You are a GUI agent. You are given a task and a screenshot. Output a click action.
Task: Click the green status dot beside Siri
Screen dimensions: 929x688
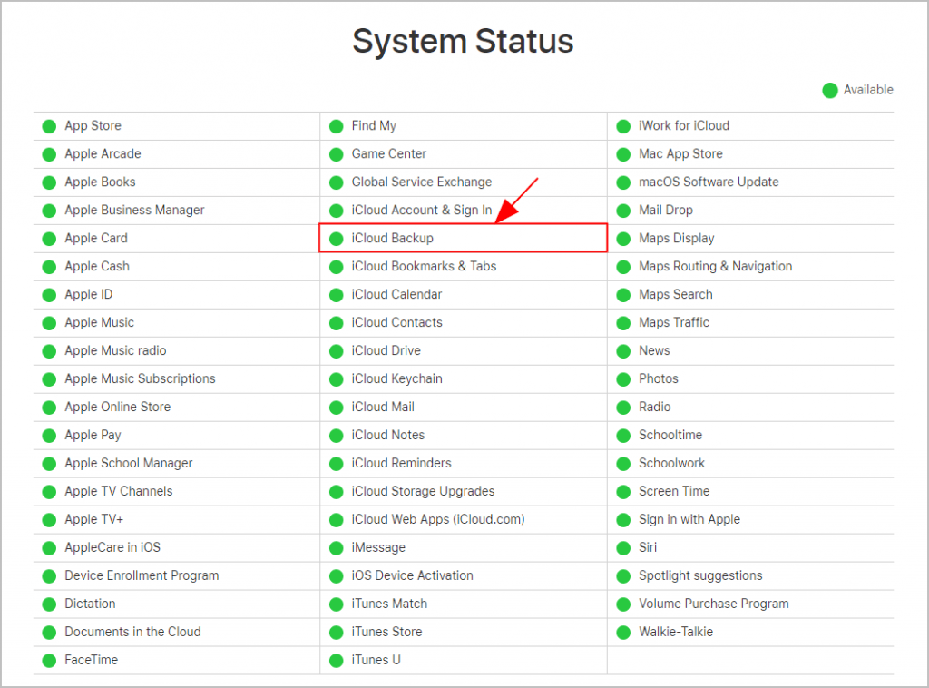point(623,548)
